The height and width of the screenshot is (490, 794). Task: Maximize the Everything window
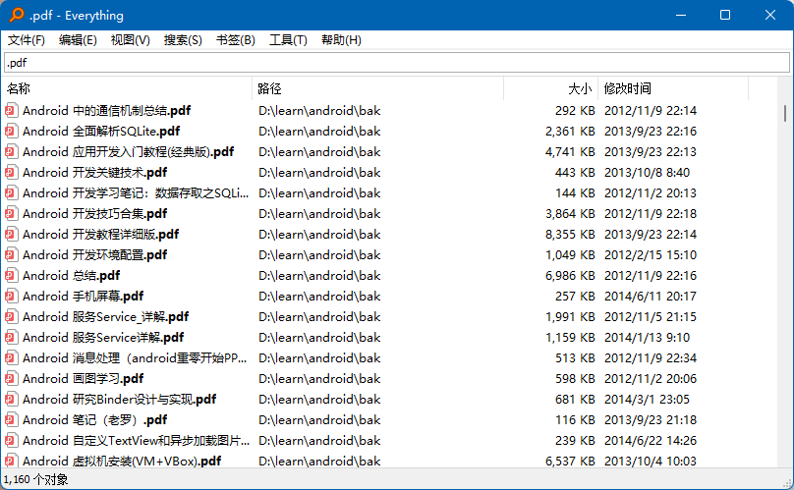[725, 15]
